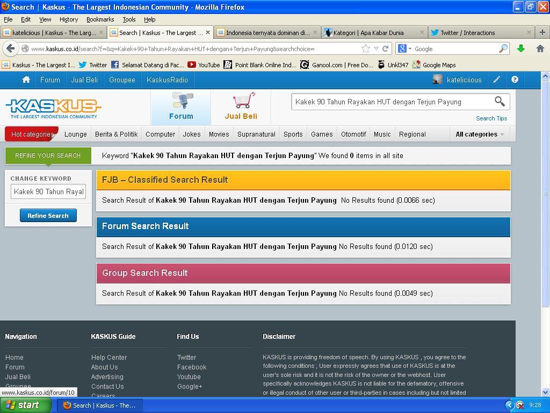Open the URL history dropdown arrow
The height and width of the screenshot is (413, 550).
[376, 48]
